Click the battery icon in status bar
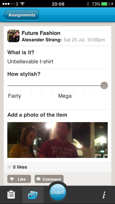Image resolution: width=115 pixels, height=204 pixels. 106,4
